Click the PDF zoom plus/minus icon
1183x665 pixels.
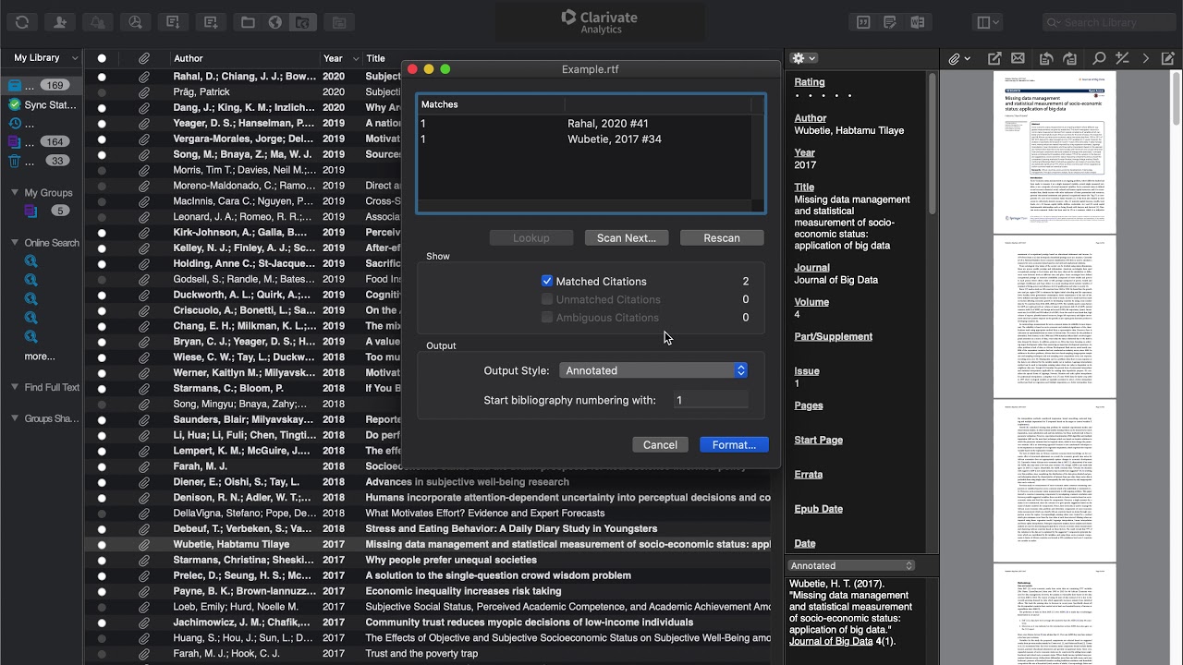click(x=1122, y=58)
